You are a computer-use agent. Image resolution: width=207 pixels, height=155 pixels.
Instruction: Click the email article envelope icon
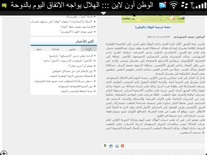pyautogui.click(x=111, y=146)
